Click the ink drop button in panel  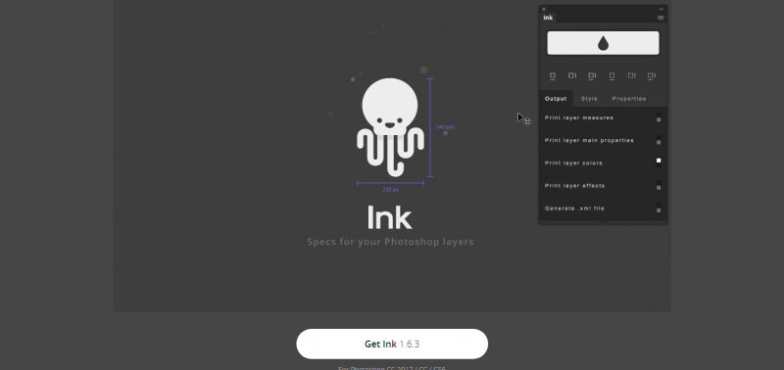pos(603,43)
